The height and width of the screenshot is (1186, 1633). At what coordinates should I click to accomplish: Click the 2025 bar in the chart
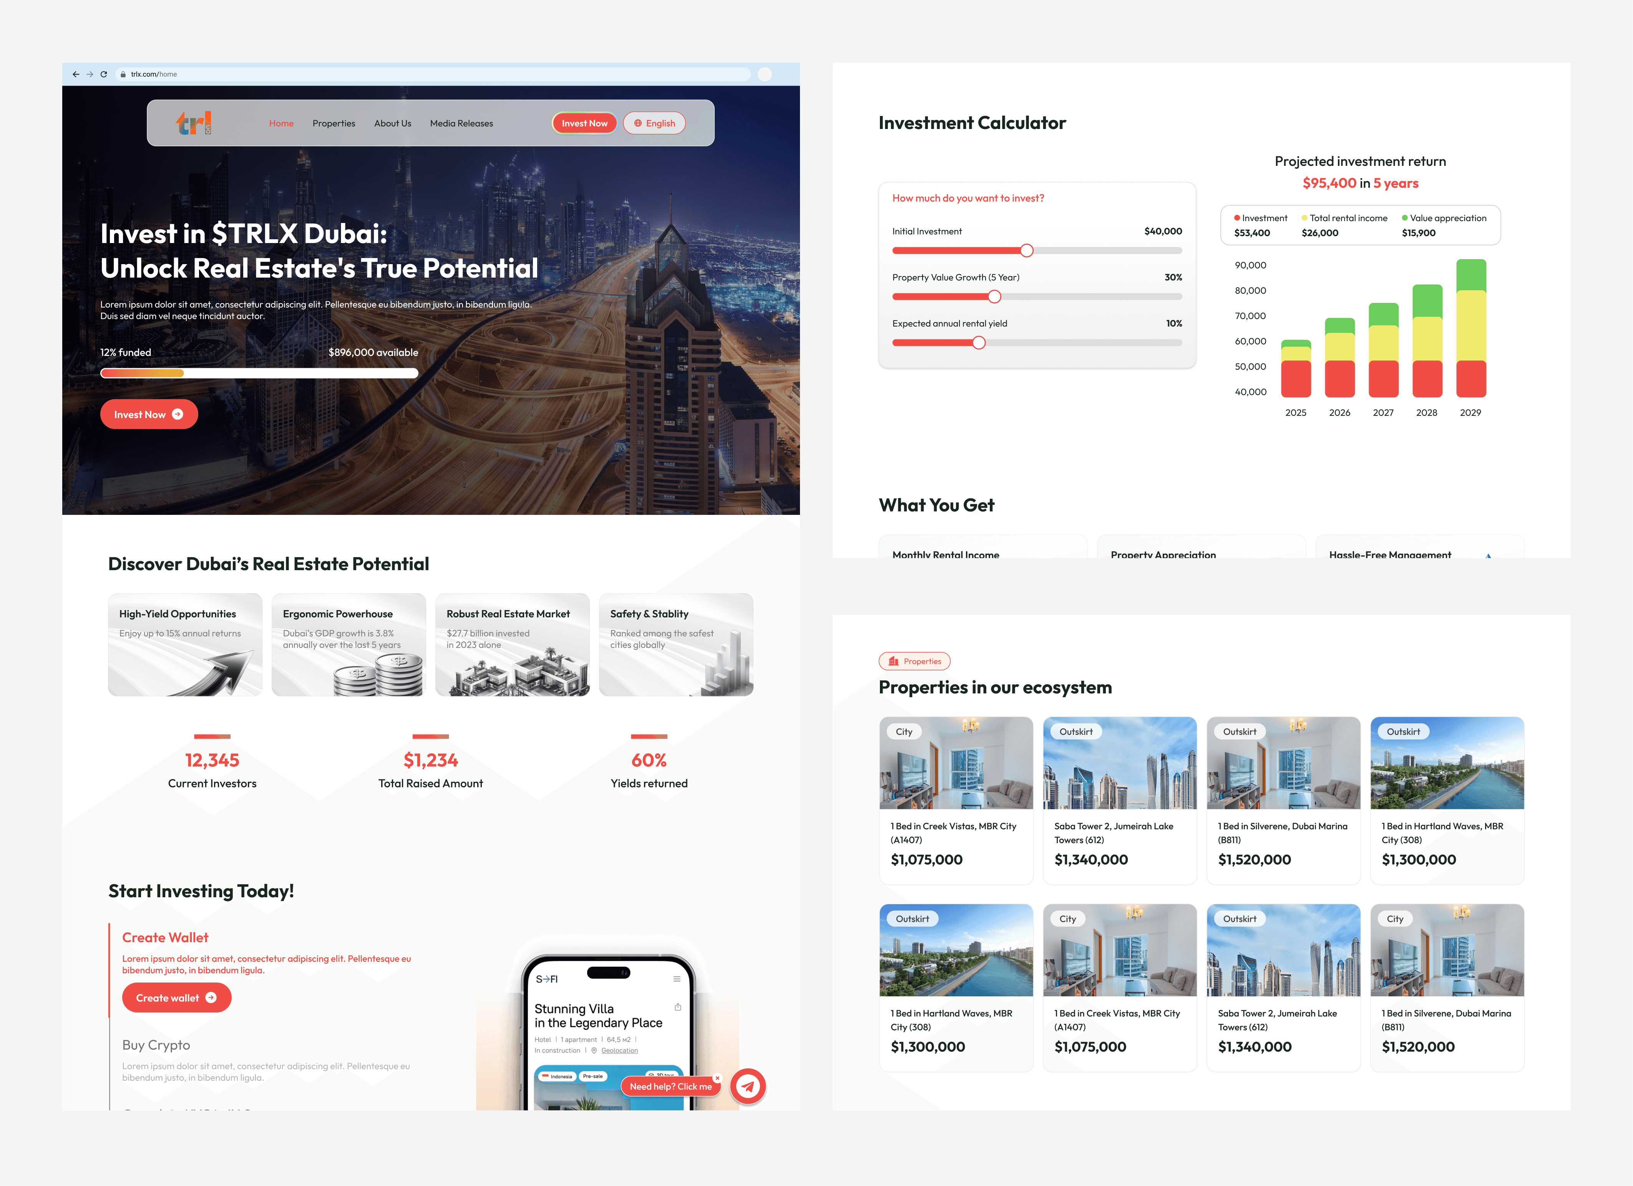click(x=1296, y=369)
